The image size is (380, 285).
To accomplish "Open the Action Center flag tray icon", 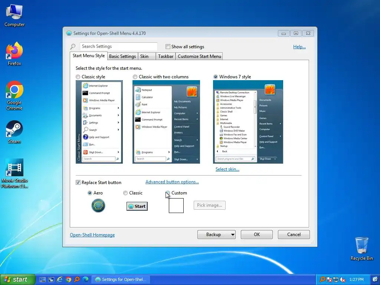I will (329, 279).
